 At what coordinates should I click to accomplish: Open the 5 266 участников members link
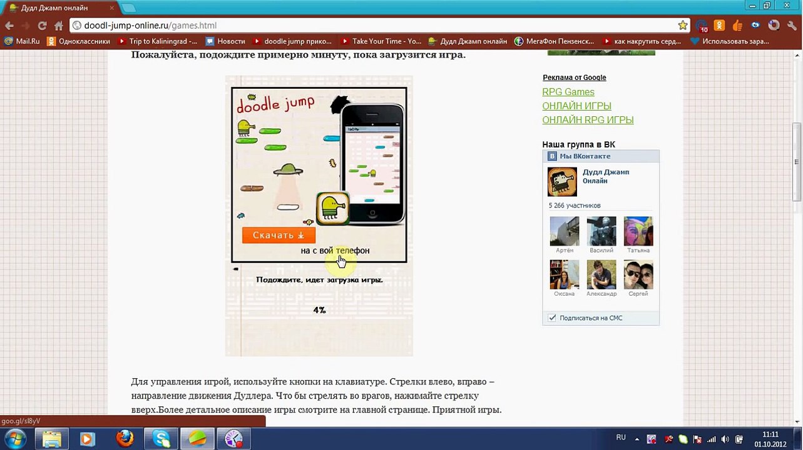[x=575, y=206]
